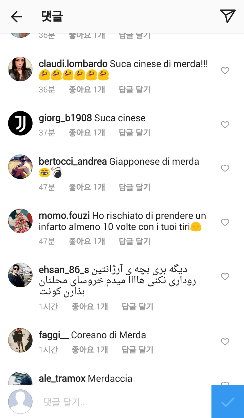
Task: Tap heart on momo.fouzi's comment
Action: click(225, 222)
